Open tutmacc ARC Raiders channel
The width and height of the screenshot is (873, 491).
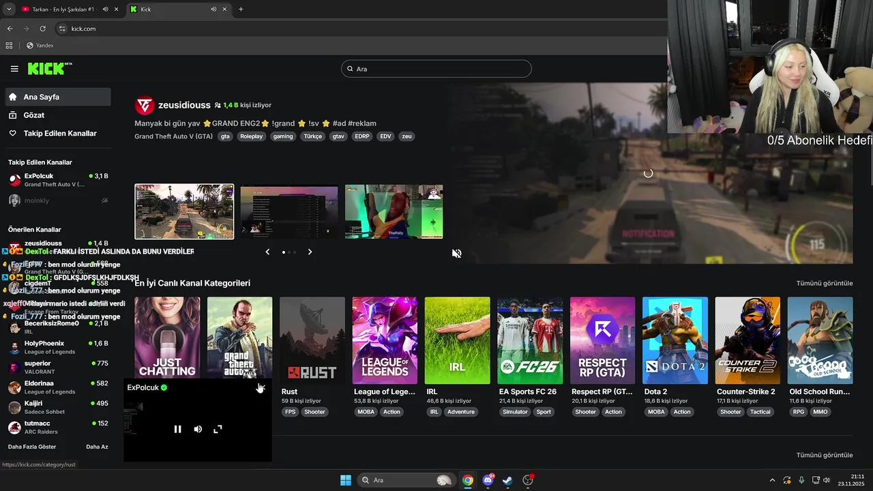[58, 427]
